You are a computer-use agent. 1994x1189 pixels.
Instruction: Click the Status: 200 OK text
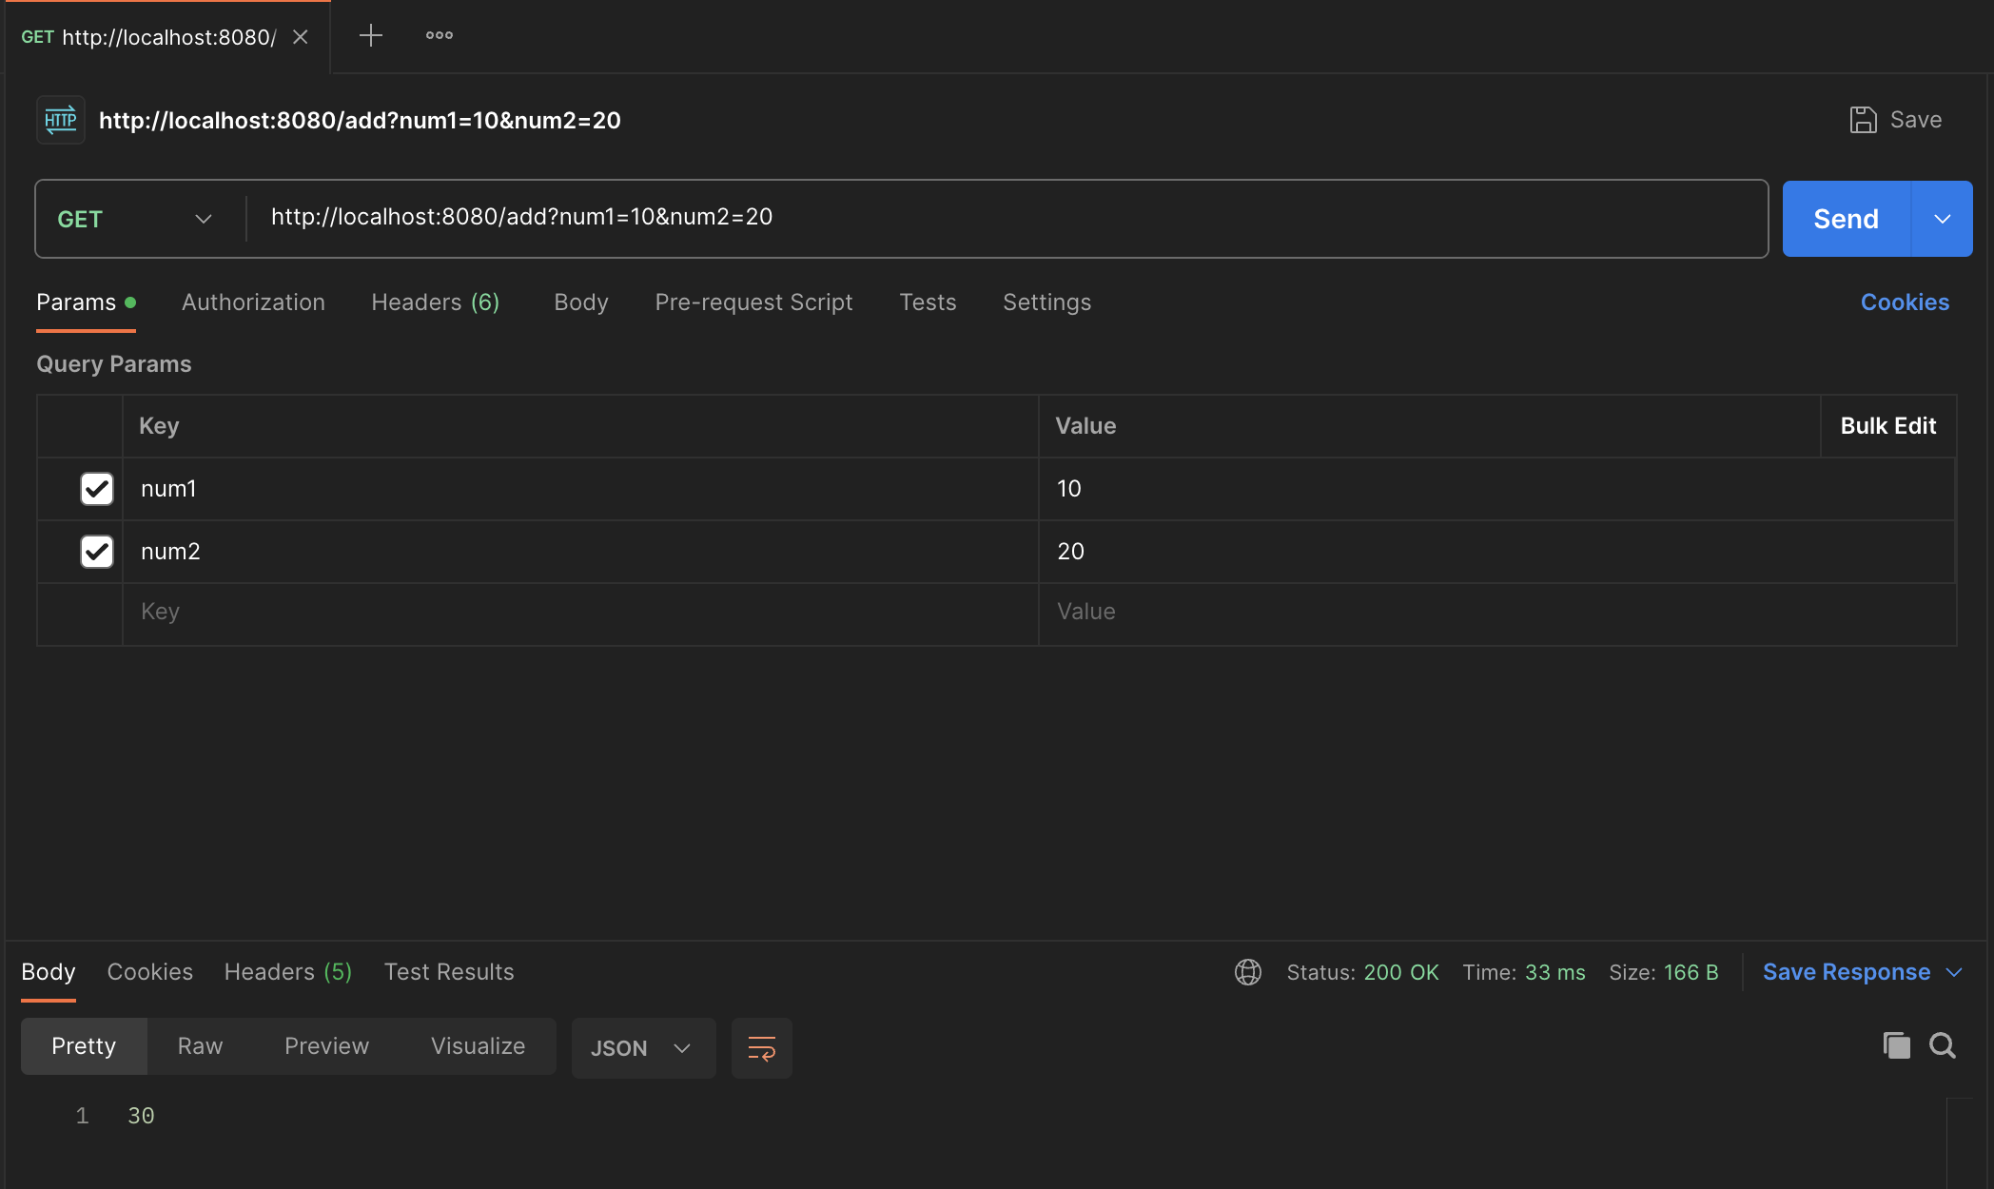[1362, 972]
